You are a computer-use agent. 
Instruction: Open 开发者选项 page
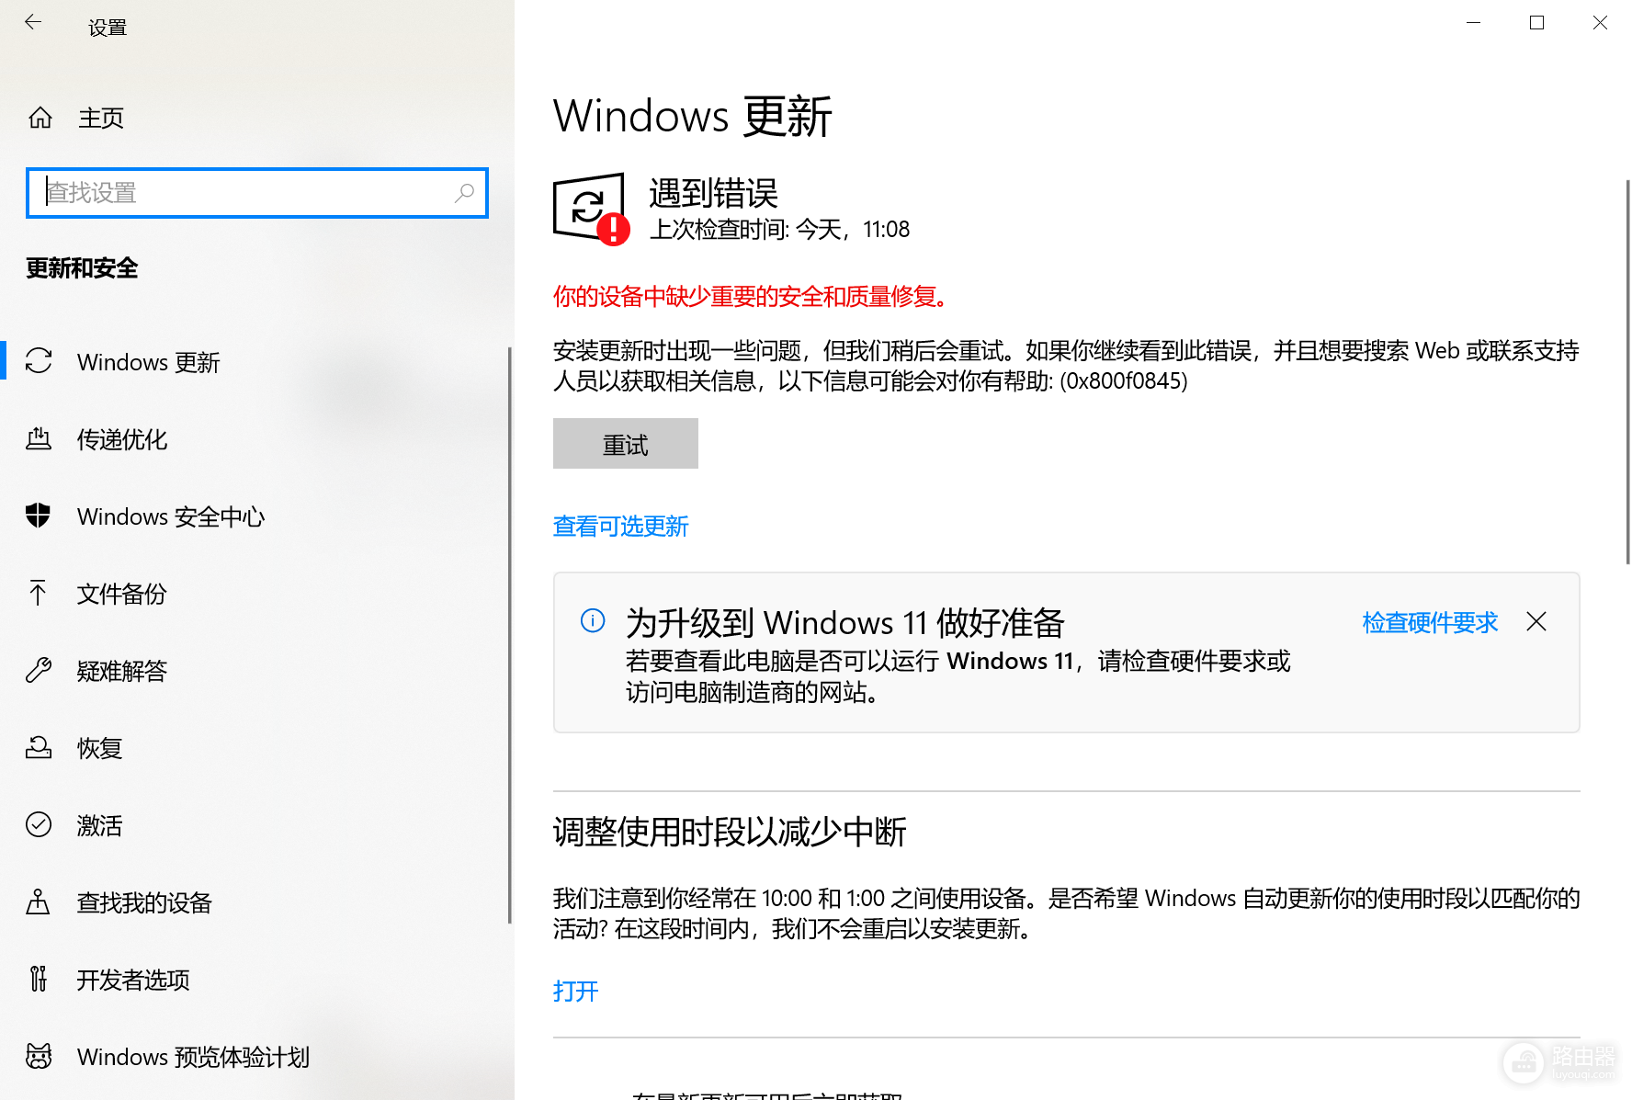[x=255, y=979]
